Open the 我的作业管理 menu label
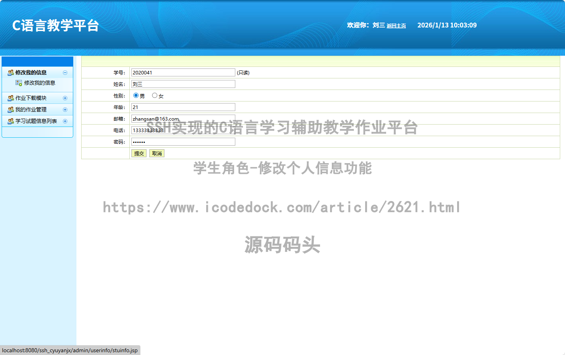 coord(31,109)
